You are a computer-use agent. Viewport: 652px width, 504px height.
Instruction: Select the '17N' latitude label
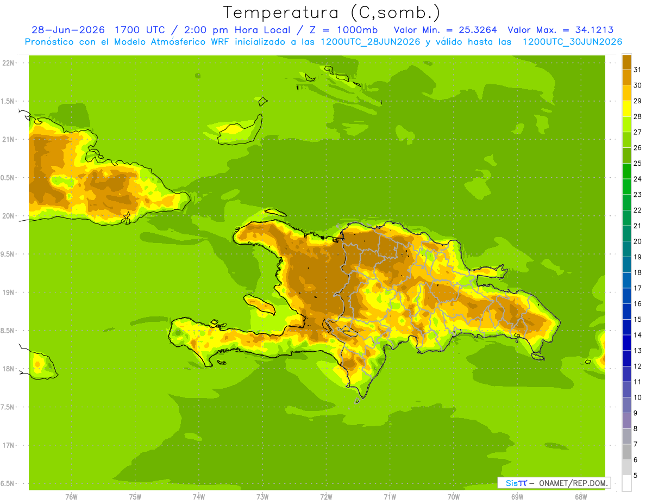click(8, 445)
